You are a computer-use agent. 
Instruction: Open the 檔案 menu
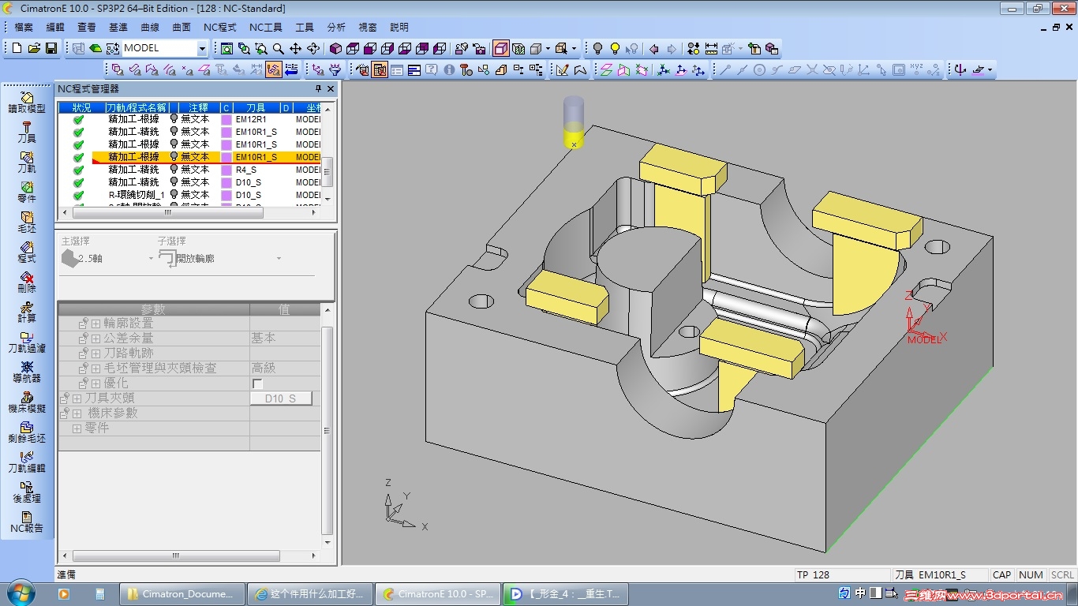(24, 27)
